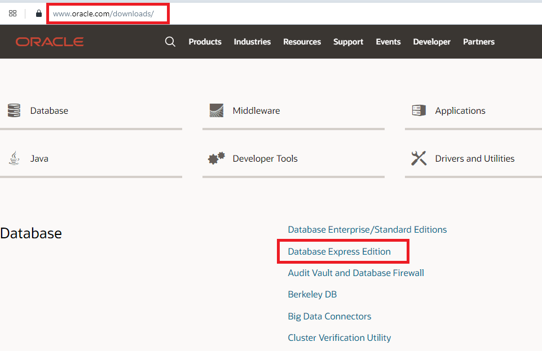The image size is (542, 351).
Task: Open Database Enterprise/Standard Editions link
Action: tap(367, 229)
